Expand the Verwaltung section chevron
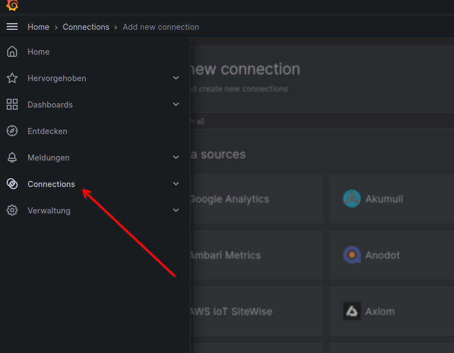Image resolution: width=454 pixels, height=353 pixels. click(176, 211)
